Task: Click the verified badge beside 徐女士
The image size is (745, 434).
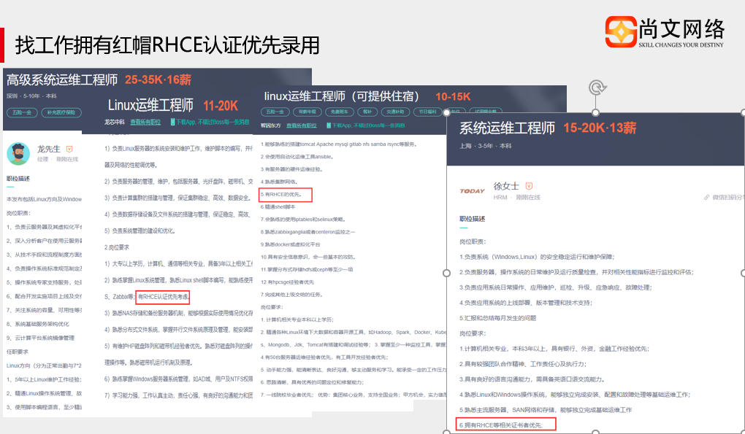Action: pos(529,186)
